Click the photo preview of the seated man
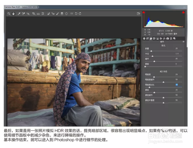This screenshot has height=148, width=193. (x=74, y=82)
